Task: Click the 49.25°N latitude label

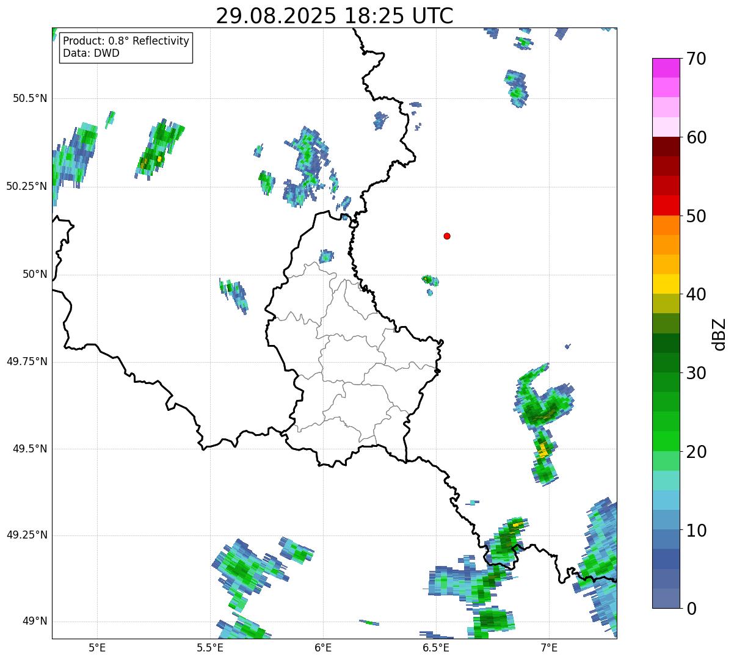Action: [x=27, y=535]
